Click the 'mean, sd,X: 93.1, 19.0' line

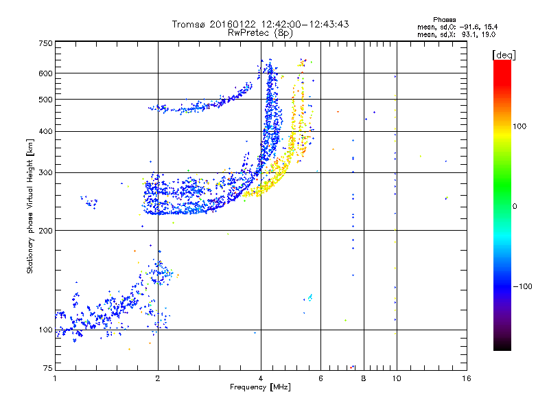[x=456, y=34]
